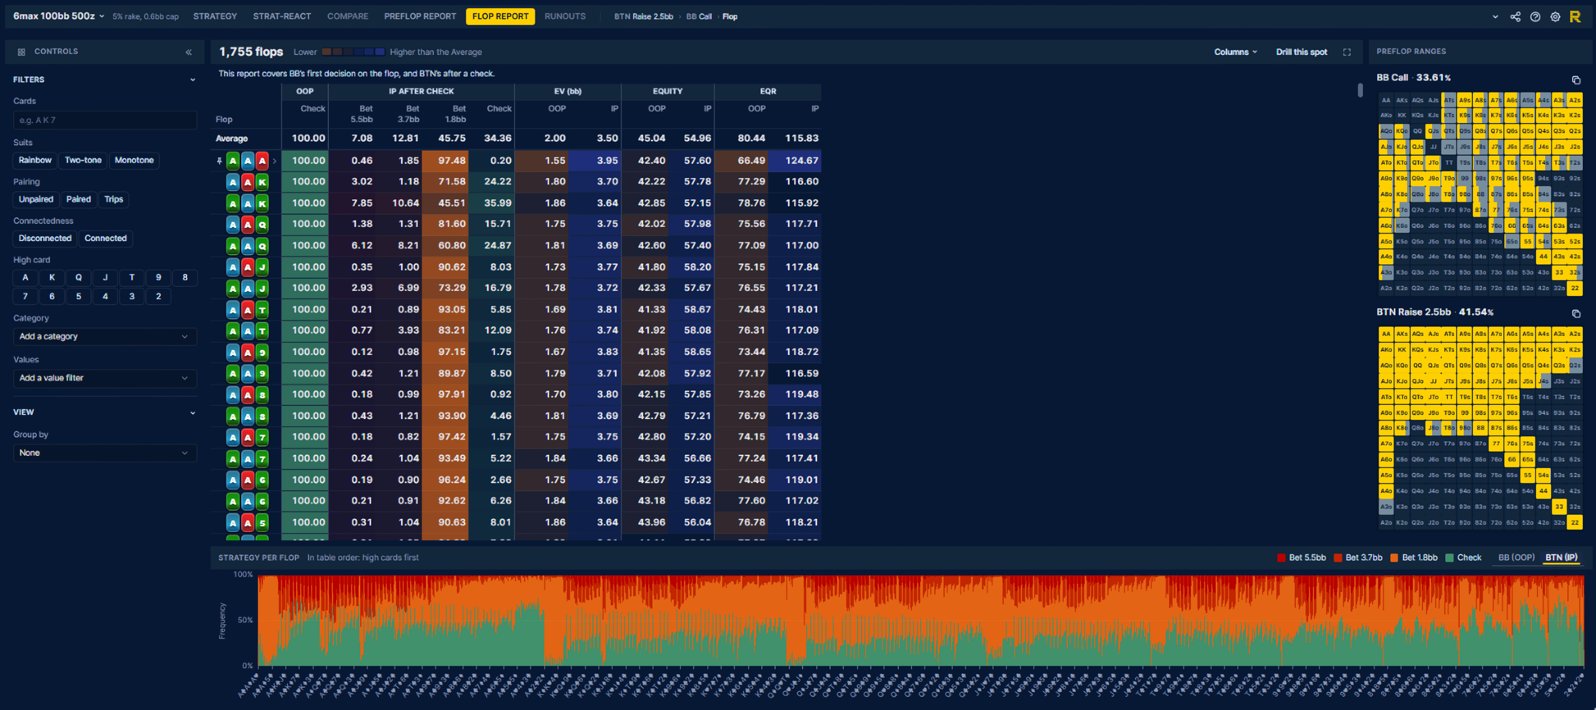Click the pin icon on AAA row
Screen dimensions: 1596x710
(x=220, y=161)
